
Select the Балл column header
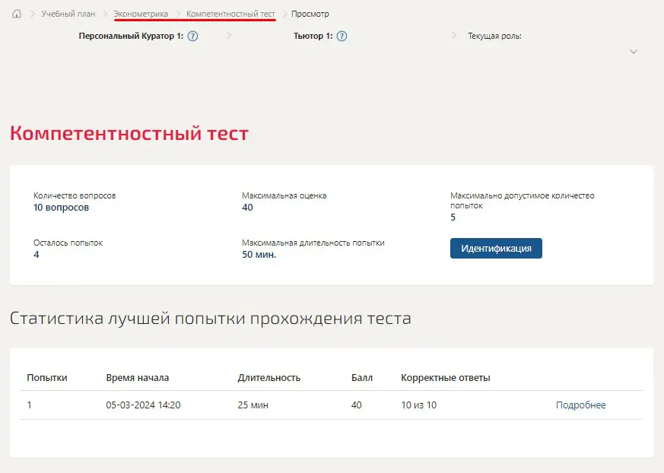point(361,378)
